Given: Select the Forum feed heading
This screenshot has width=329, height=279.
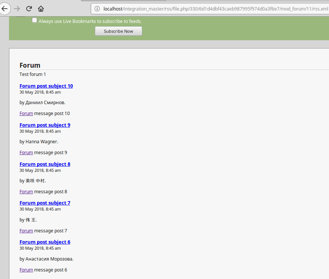Looking at the screenshot, I should (30, 65).
